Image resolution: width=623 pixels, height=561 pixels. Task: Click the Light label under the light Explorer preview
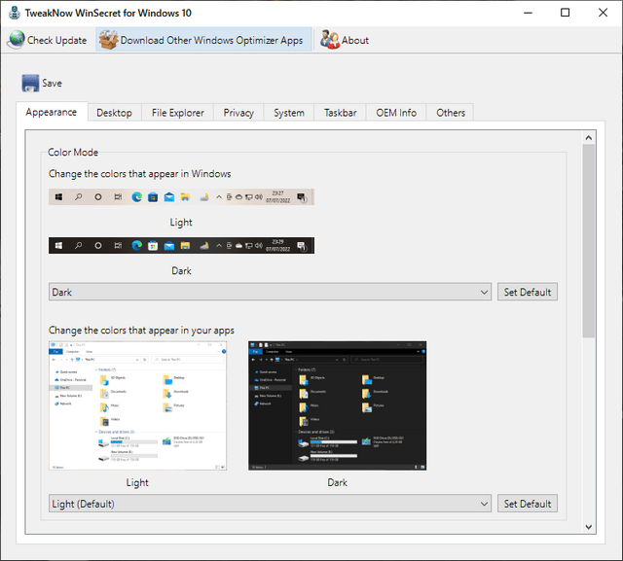click(137, 482)
